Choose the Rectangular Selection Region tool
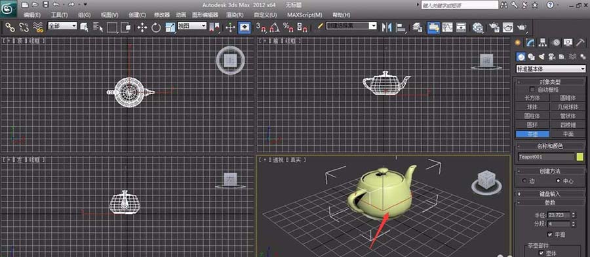Viewport: 590px width, 257px height. click(112, 27)
